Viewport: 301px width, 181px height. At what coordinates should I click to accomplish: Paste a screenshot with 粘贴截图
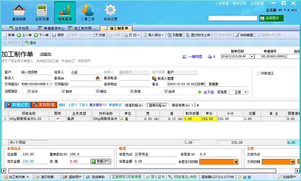pyautogui.click(x=244, y=35)
